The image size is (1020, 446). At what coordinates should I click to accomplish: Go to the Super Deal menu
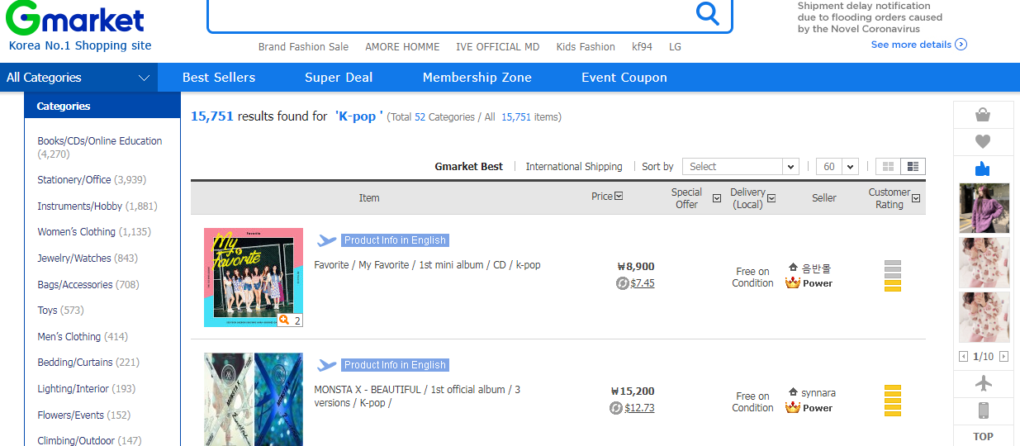click(339, 78)
